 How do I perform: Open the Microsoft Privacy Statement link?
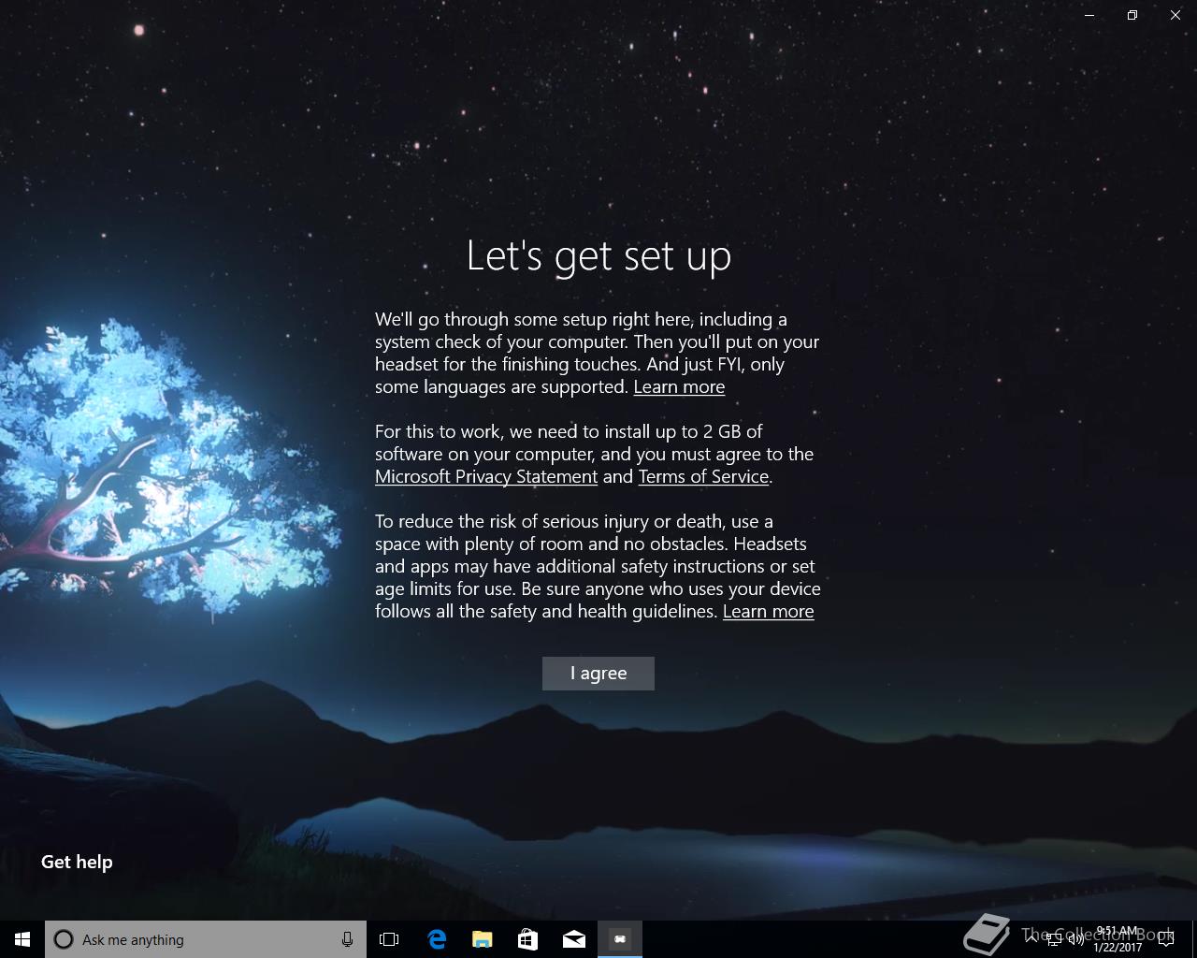pyautogui.click(x=486, y=477)
